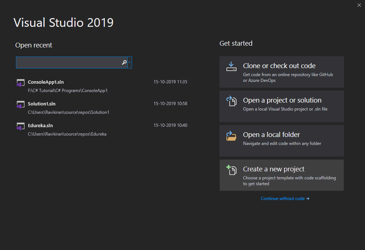Click the Edureka.sln solution icon
The width and height of the screenshot is (365, 250).
pyautogui.click(x=20, y=126)
